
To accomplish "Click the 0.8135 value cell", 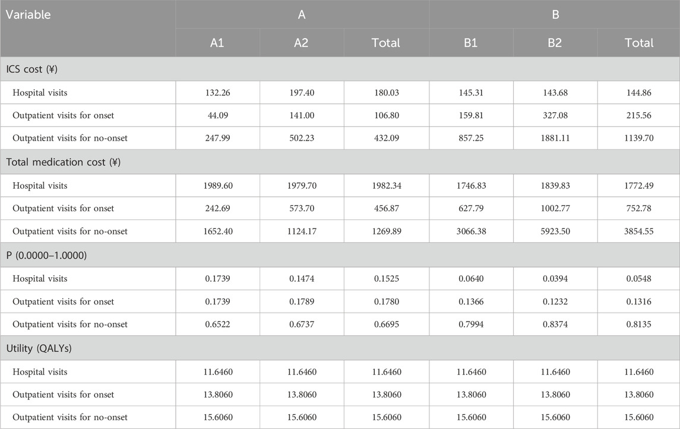I will 639,325.
